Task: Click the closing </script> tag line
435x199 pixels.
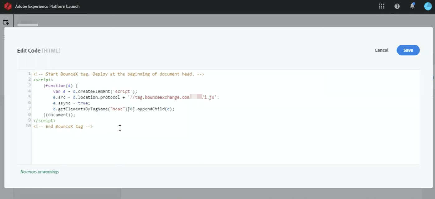Action: coord(45,120)
